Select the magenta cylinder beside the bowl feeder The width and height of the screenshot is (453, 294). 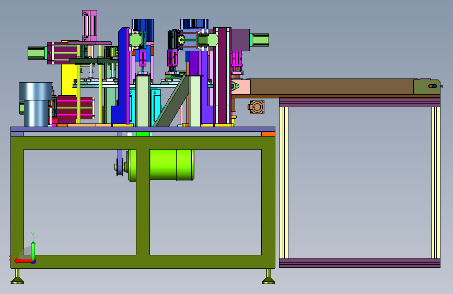pyautogui.click(x=75, y=108)
